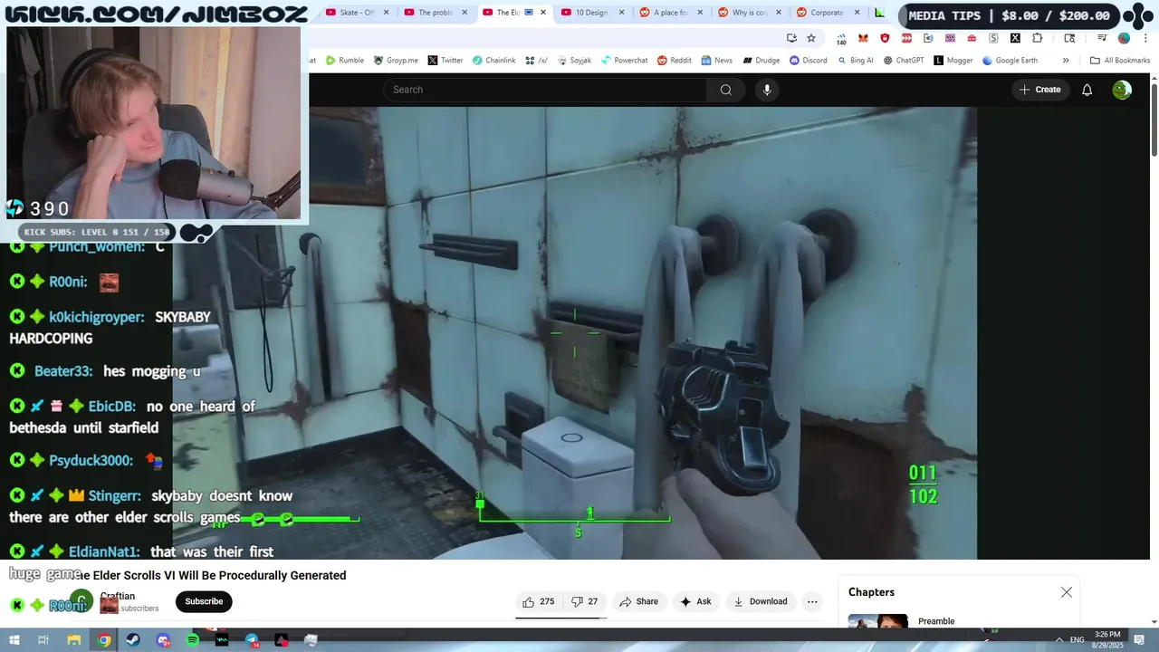Open the Extensions puzzle-piece menu

(x=1038, y=38)
